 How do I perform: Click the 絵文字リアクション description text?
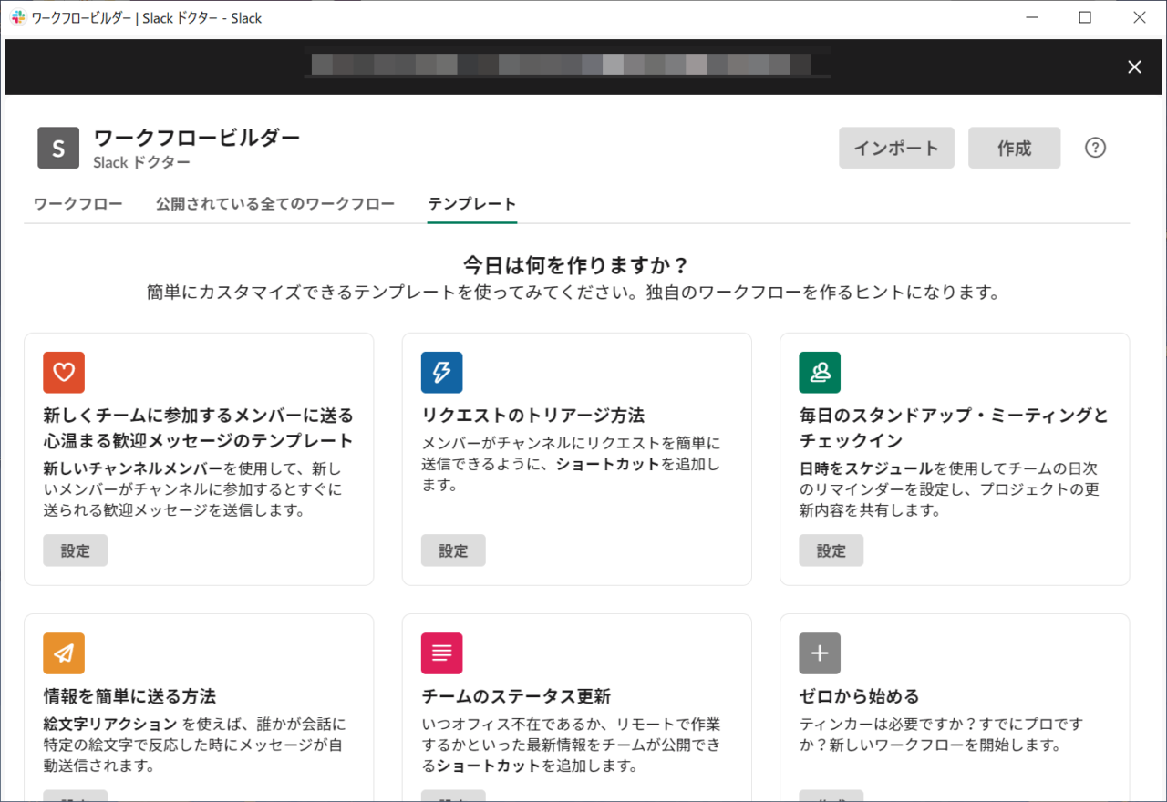pyautogui.click(x=195, y=745)
